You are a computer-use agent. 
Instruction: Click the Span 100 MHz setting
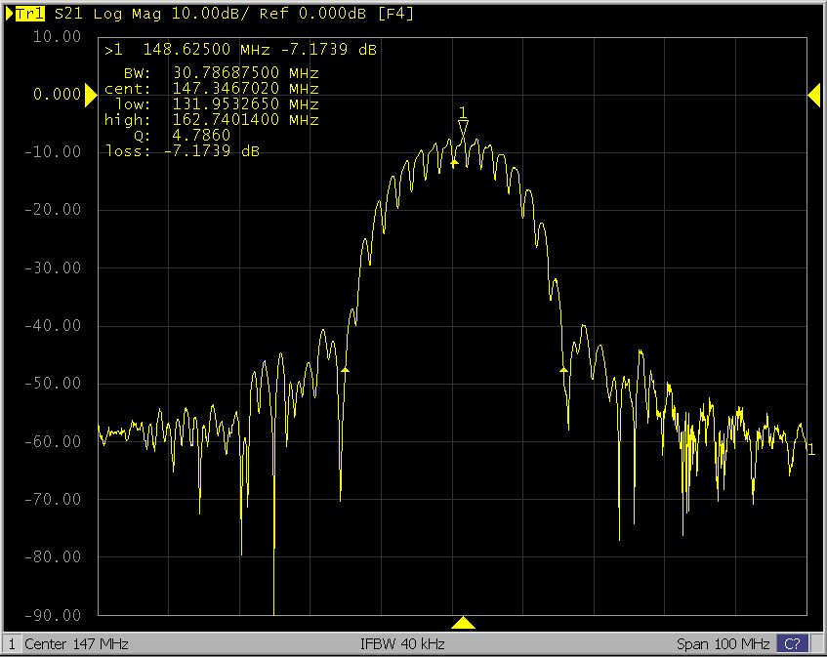[x=723, y=644]
